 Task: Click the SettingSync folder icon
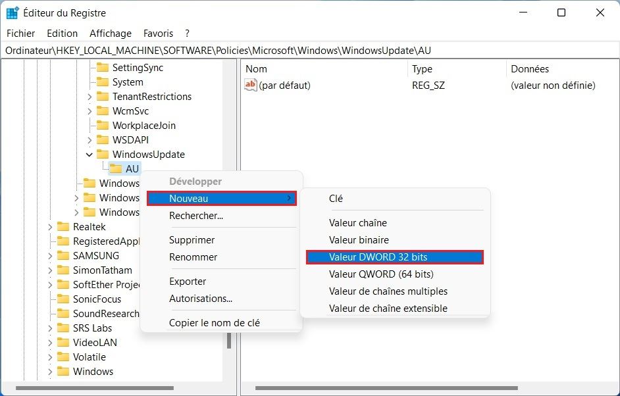102,68
